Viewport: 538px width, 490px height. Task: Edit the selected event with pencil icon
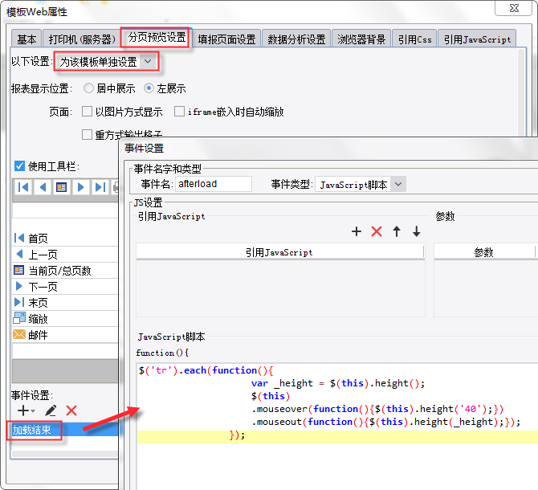click(51, 410)
